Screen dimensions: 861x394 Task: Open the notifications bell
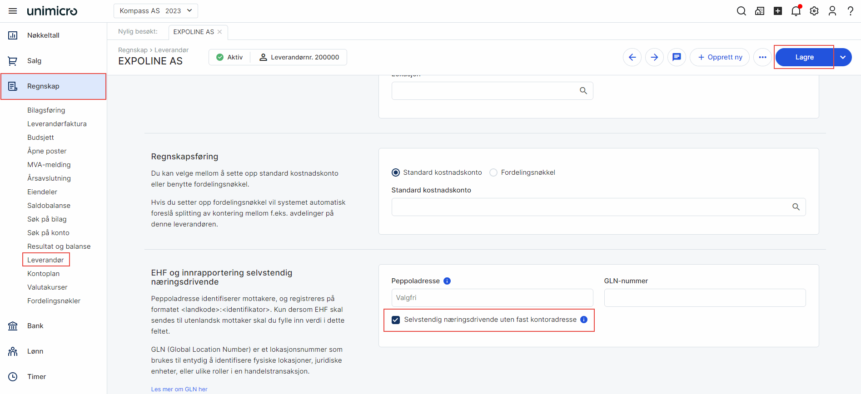click(x=796, y=11)
